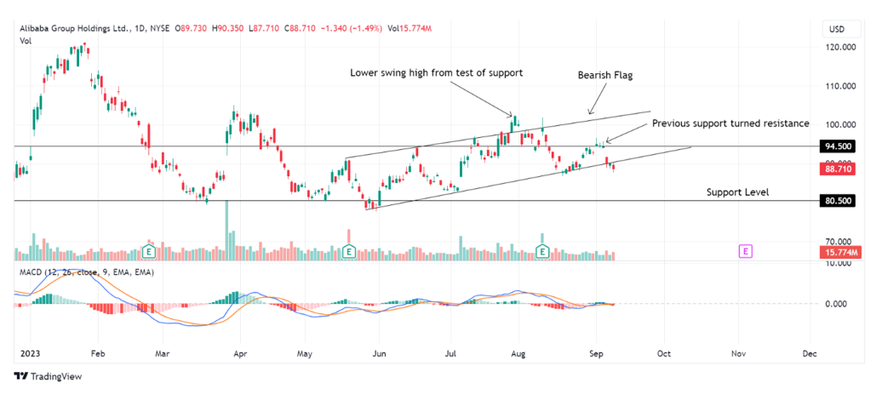
Task: Click the MACD (12, 26, close, 9, EMA, EMA) legend
Action: [87, 271]
